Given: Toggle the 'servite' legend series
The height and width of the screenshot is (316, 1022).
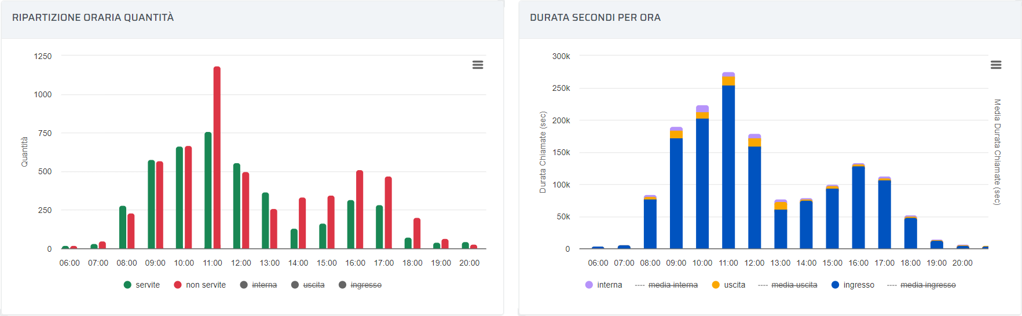Looking at the screenshot, I should coord(142,285).
